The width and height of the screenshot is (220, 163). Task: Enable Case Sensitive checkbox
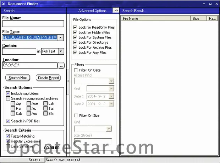click(8, 146)
